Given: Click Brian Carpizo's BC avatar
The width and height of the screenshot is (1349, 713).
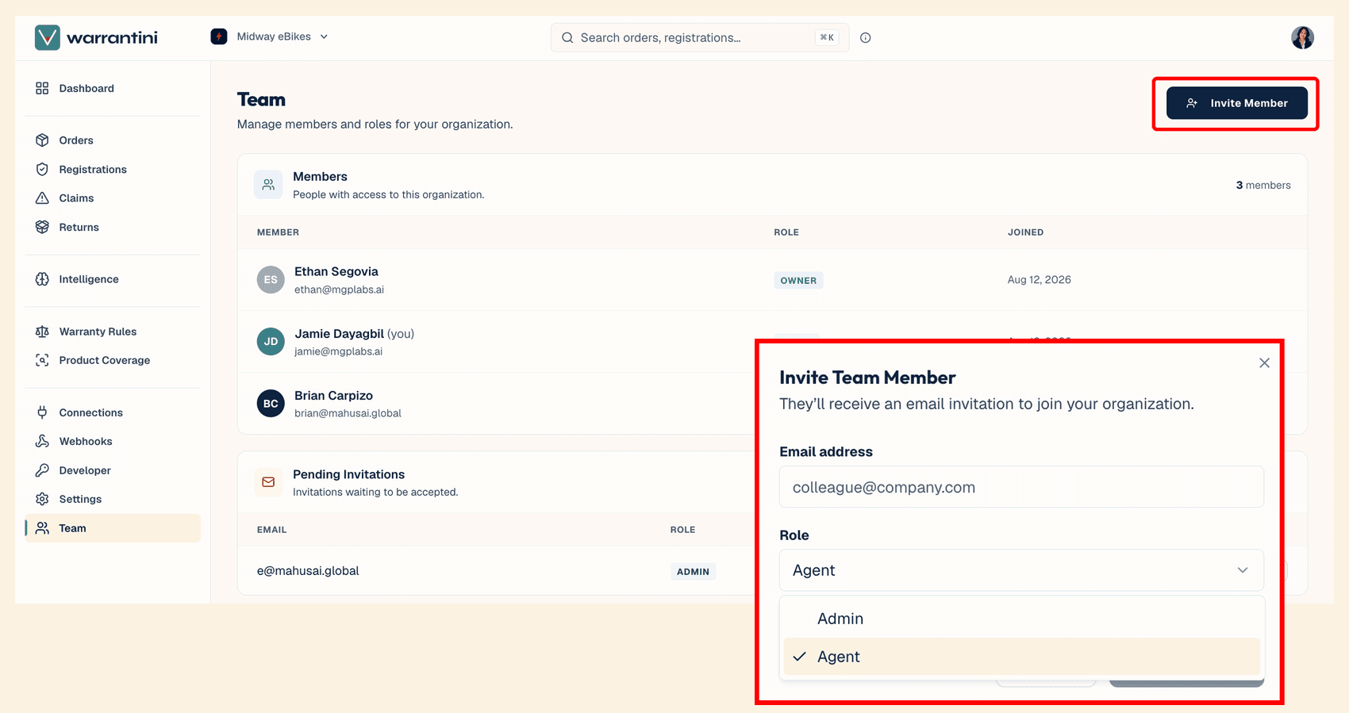Looking at the screenshot, I should tap(271, 404).
